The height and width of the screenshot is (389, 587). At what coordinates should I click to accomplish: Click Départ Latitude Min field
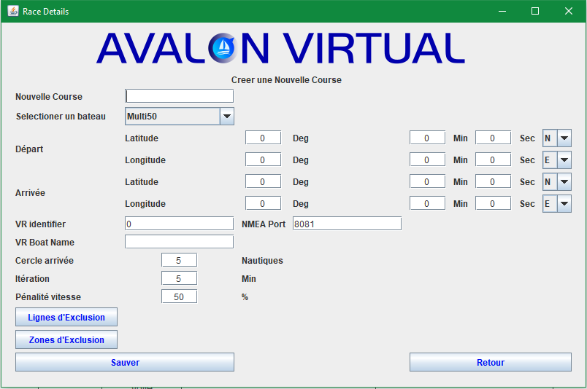427,138
